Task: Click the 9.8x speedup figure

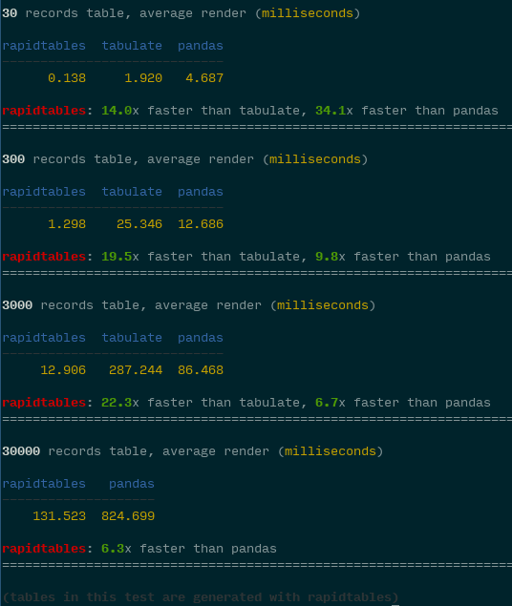Action: pos(331,257)
